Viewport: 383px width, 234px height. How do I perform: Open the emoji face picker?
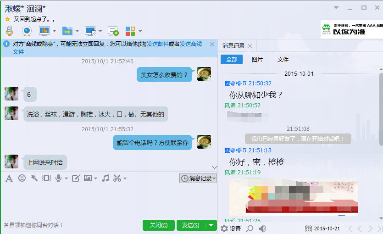click(x=22, y=178)
